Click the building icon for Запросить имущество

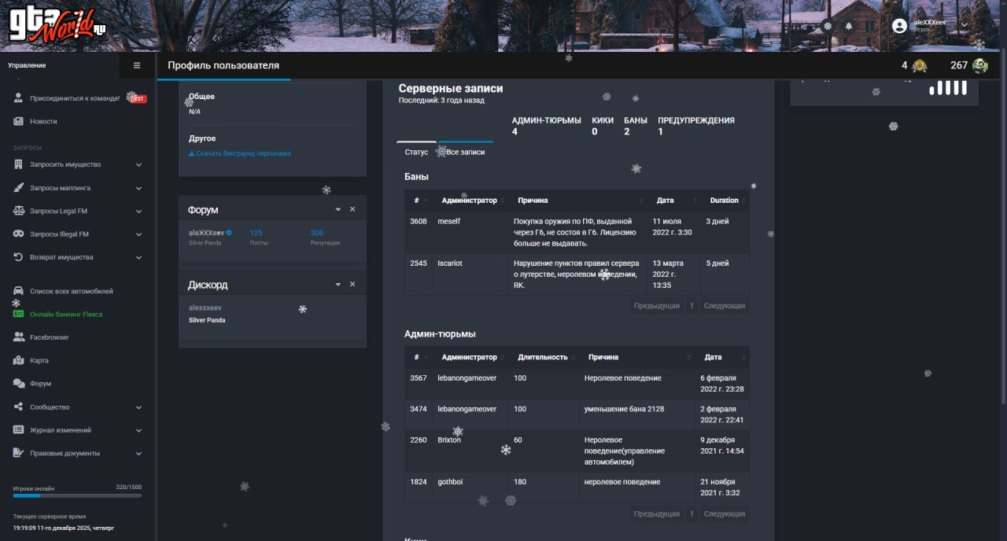click(x=18, y=164)
